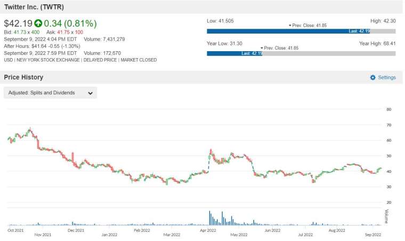The height and width of the screenshot is (241, 405).
Task: Click the Volume: 7,431,279 text
Action: (x=104, y=39)
